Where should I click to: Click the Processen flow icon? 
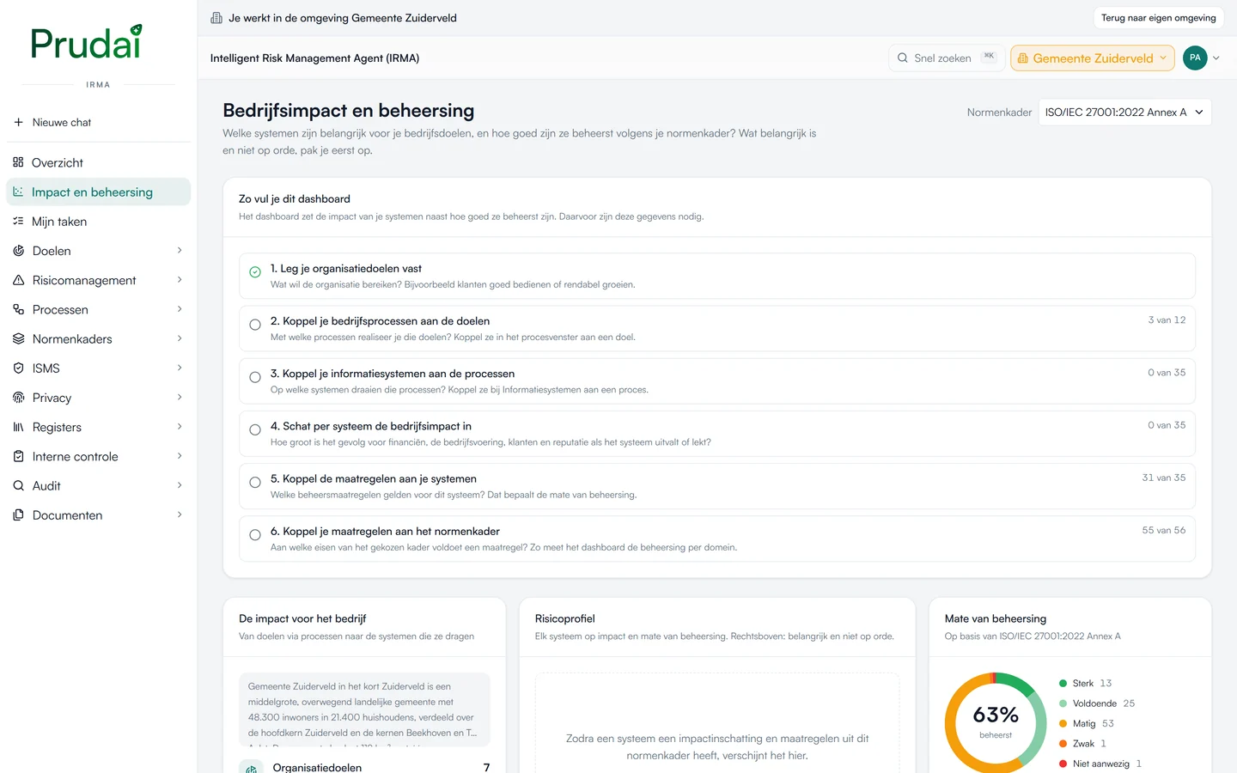coord(18,309)
